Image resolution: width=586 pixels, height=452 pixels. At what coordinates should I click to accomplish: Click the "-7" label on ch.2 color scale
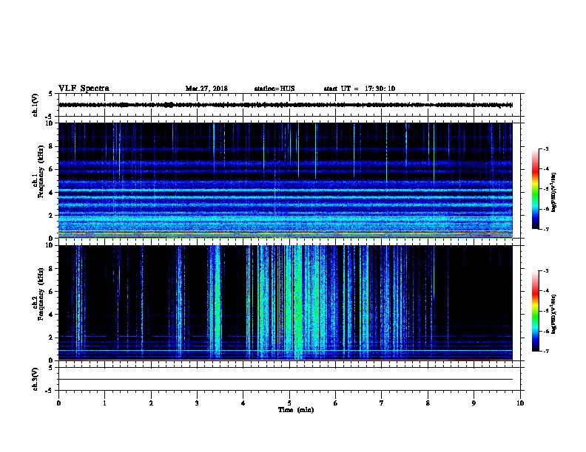tap(545, 352)
